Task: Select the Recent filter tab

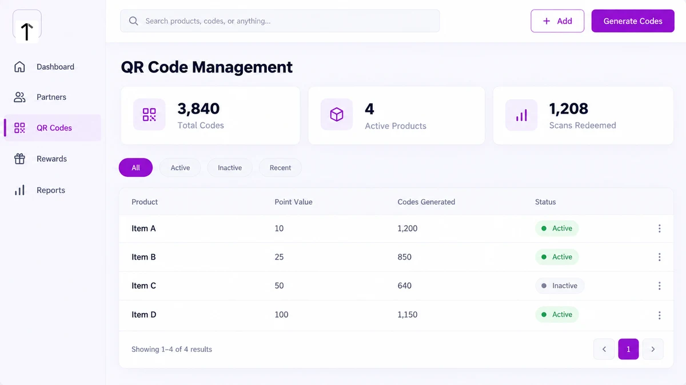Action: (280, 168)
